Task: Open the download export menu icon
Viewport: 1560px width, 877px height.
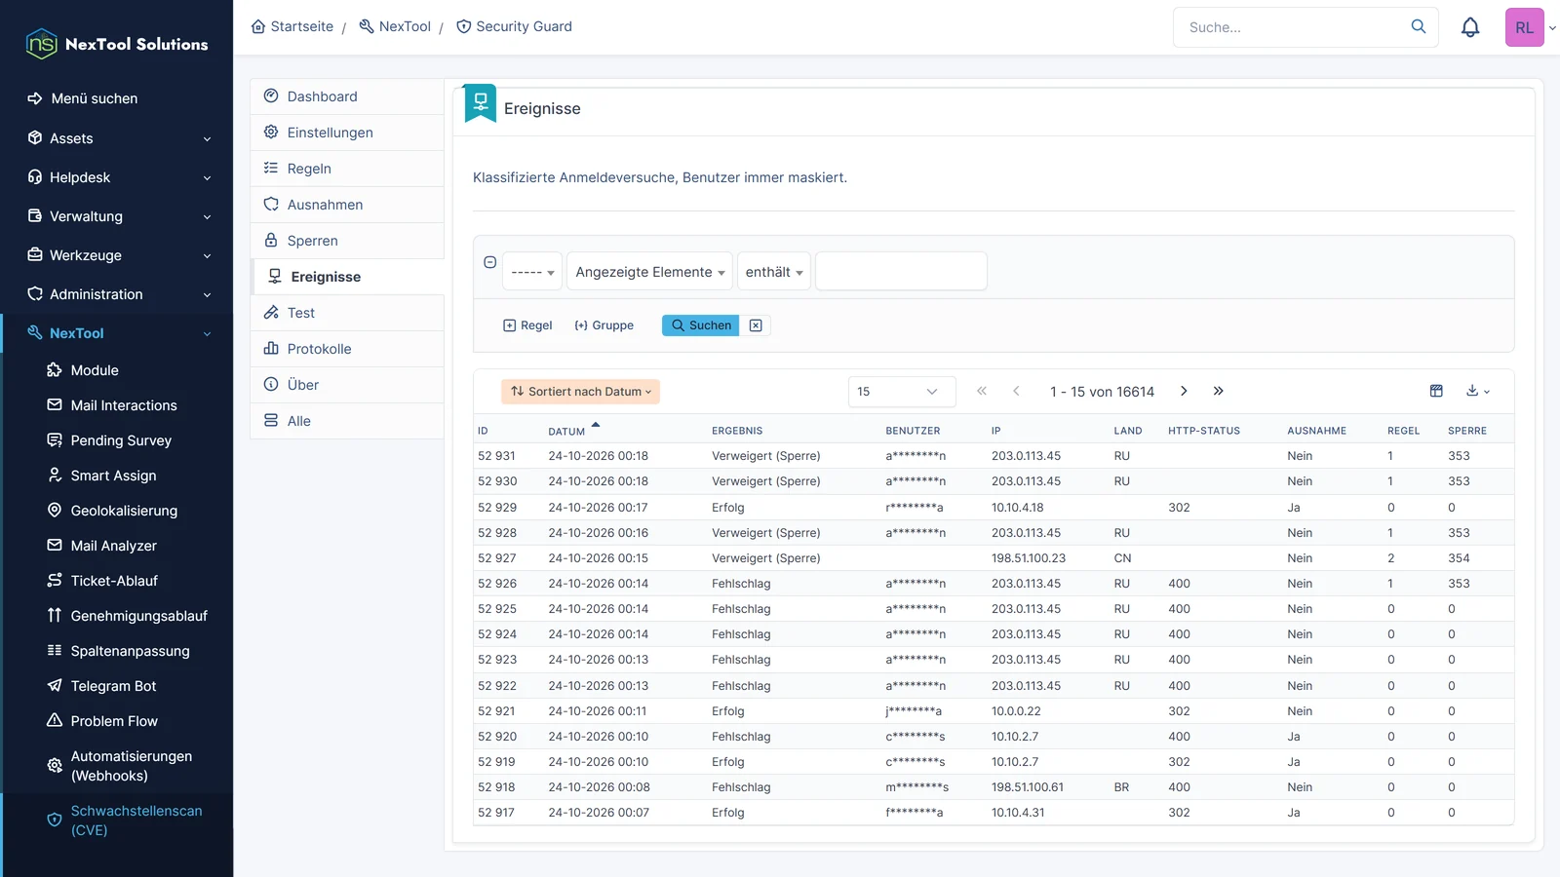Action: pos(1478,391)
